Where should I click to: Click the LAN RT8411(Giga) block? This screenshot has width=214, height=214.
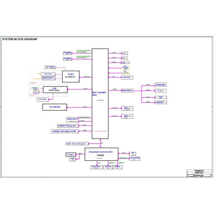point(55,90)
